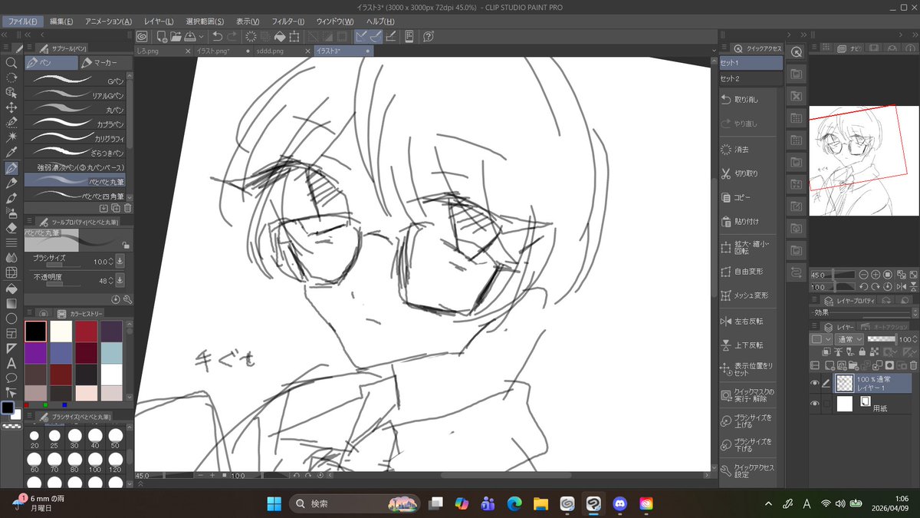Pick the purple color history swatch
920x518 pixels.
click(35, 353)
